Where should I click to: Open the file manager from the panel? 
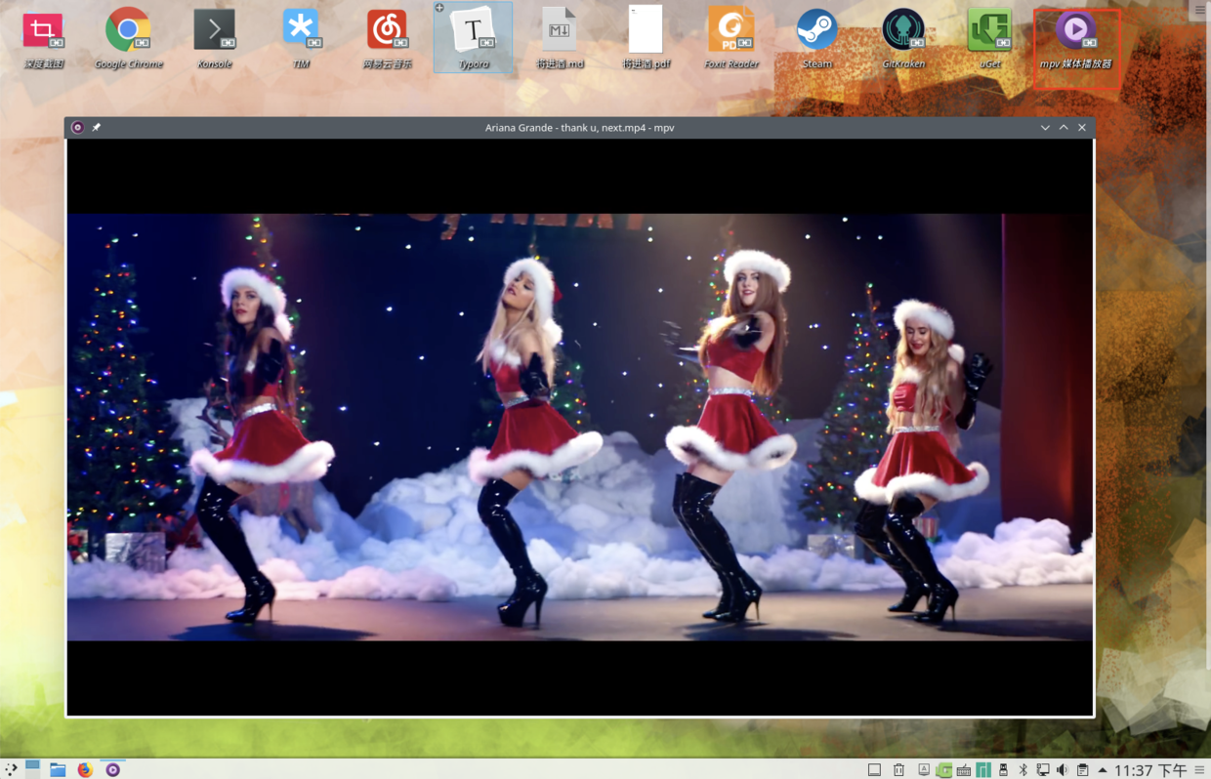coord(58,770)
